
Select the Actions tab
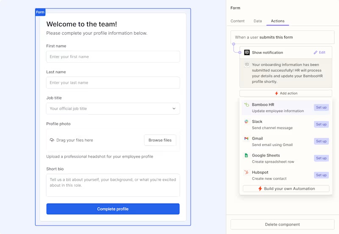[x=278, y=21]
